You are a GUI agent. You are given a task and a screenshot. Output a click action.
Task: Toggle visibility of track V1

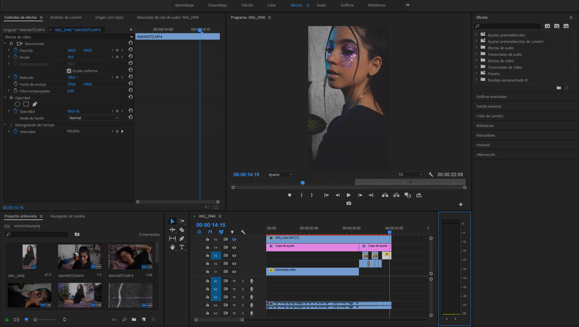pyautogui.click(x=234, y=272)
